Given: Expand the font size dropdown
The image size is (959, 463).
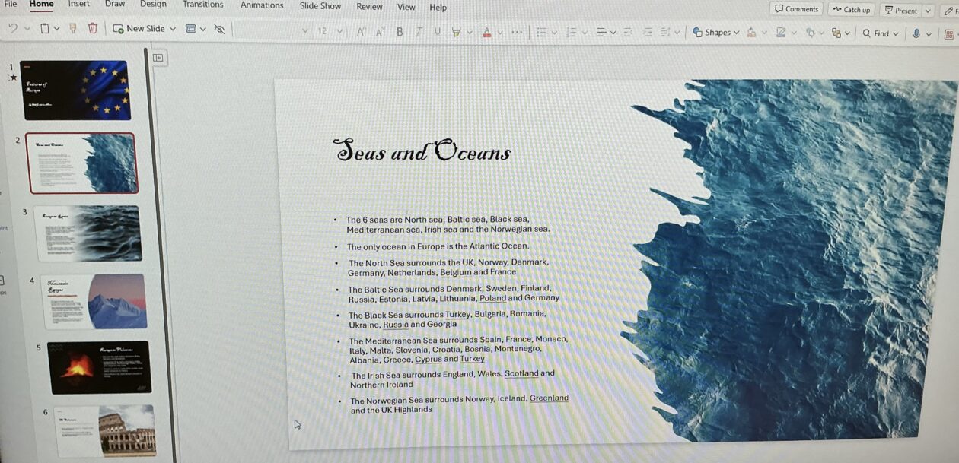Looking at the screenshot, I should coord(339,31).
